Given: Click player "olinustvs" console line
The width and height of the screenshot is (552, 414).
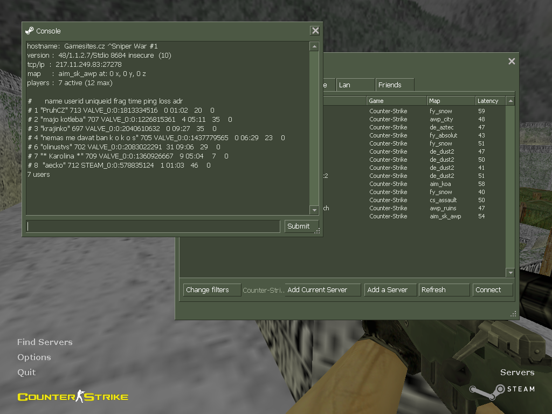Looking at the screenshot, I should (124, 147).
